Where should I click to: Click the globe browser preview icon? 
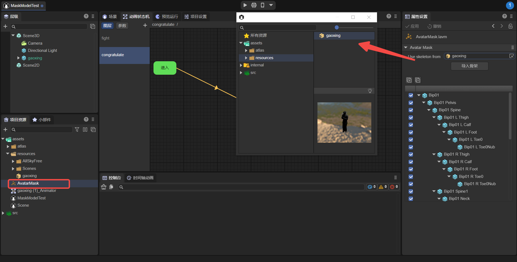point(254,5)
